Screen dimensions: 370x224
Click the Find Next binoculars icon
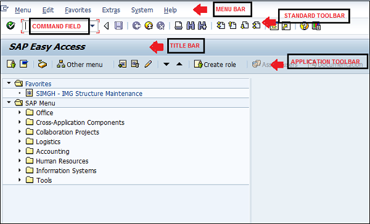(202, 25)
